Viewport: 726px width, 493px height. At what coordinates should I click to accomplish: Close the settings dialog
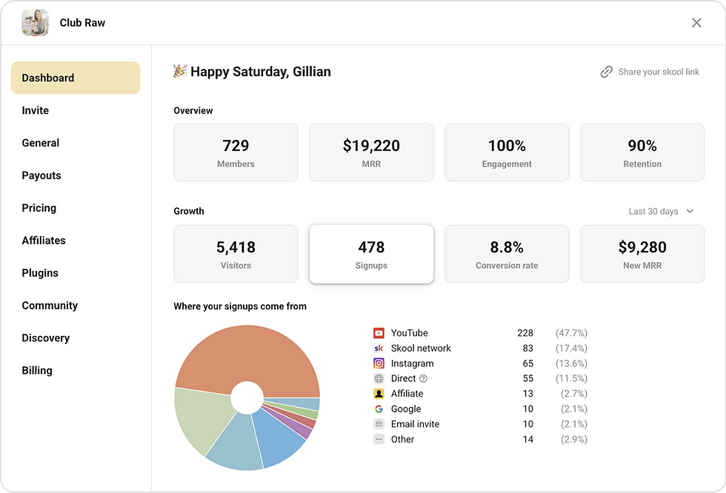point(696,23)
